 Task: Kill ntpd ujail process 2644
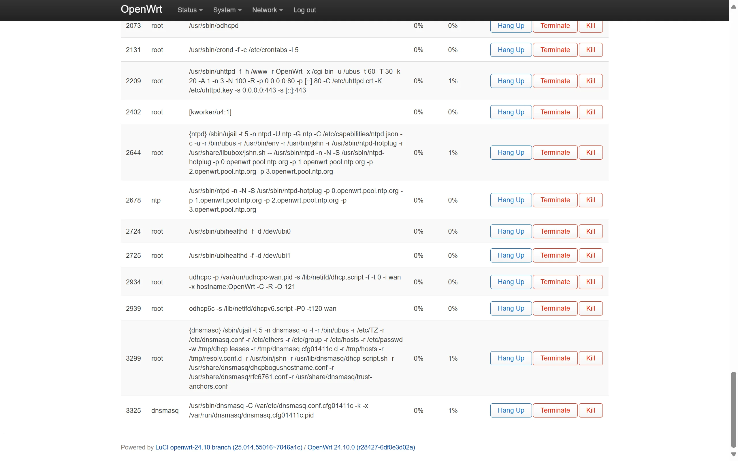(590, 152)
